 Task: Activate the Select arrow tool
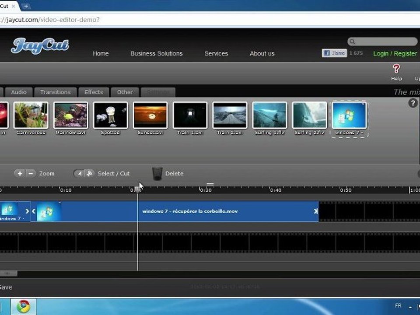pyautogui.click(x=79, y=174)
